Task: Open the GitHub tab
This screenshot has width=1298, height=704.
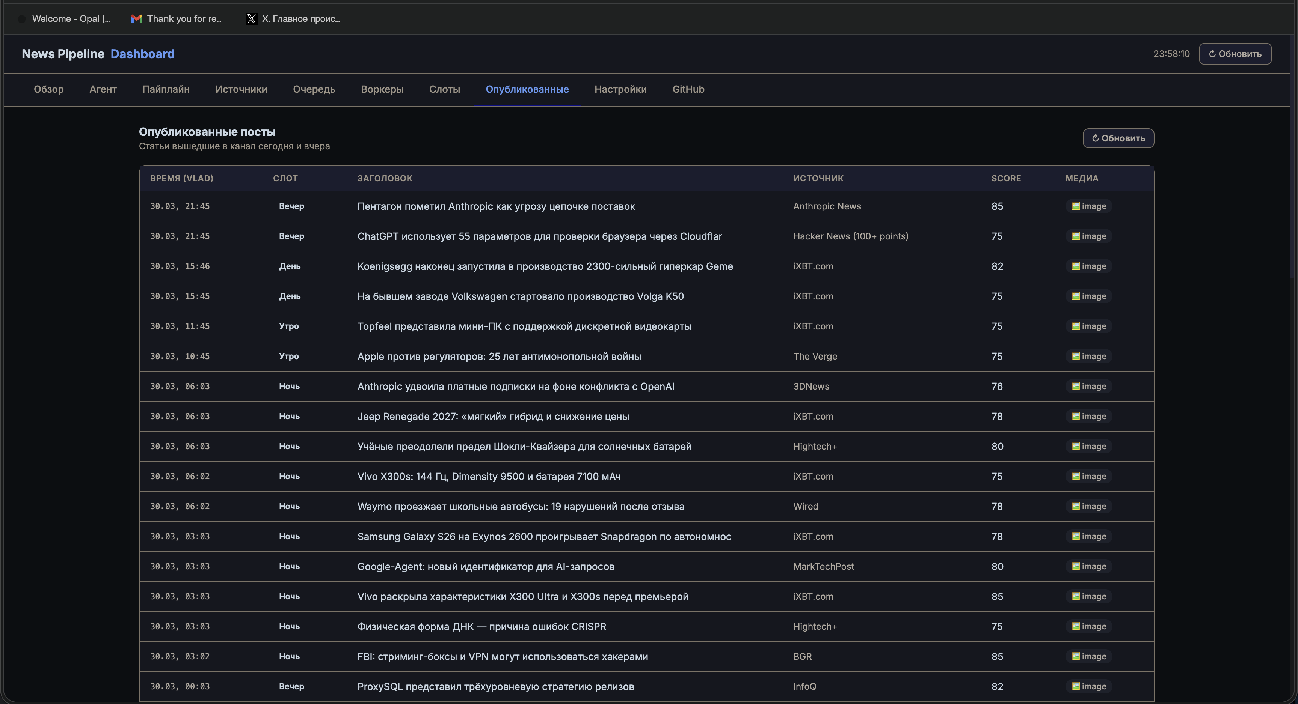Action: (688, 89)
